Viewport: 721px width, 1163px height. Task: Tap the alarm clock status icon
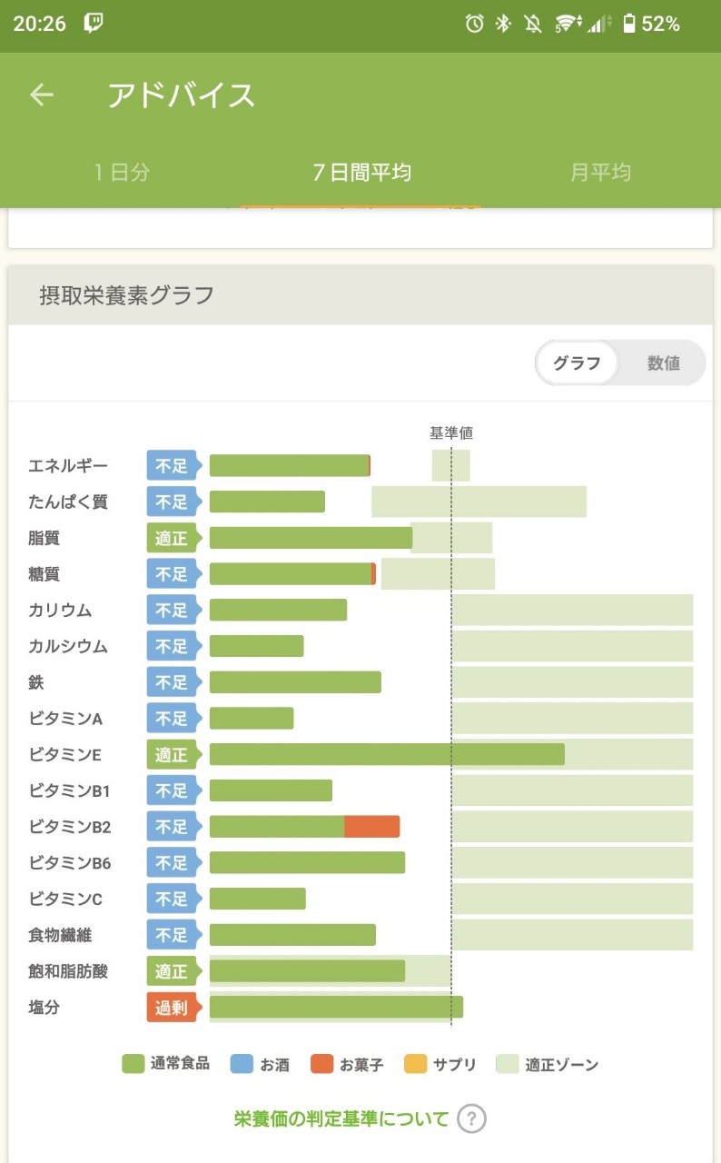pos(474,25)
